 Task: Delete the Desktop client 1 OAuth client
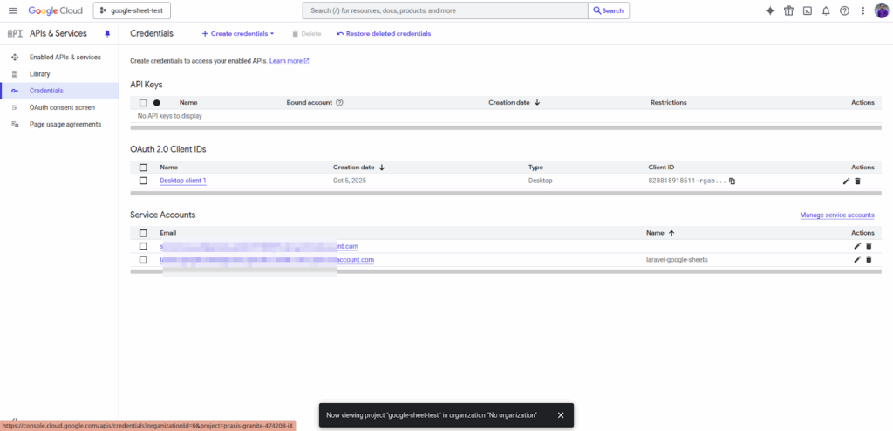pos(858,181)
